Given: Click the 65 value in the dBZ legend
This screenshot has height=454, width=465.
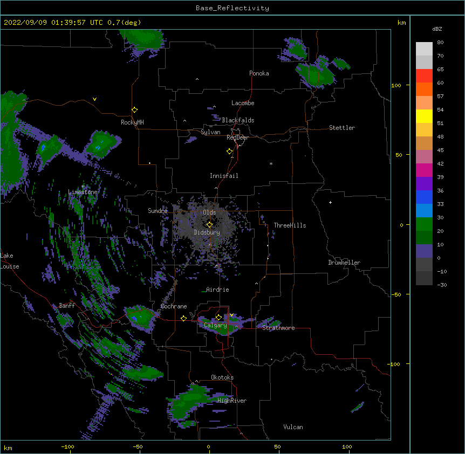Looking at the screenshot, I should click(440, 70).
